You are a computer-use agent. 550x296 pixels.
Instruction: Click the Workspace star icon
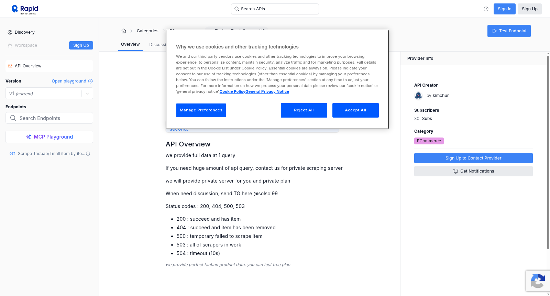10,45
